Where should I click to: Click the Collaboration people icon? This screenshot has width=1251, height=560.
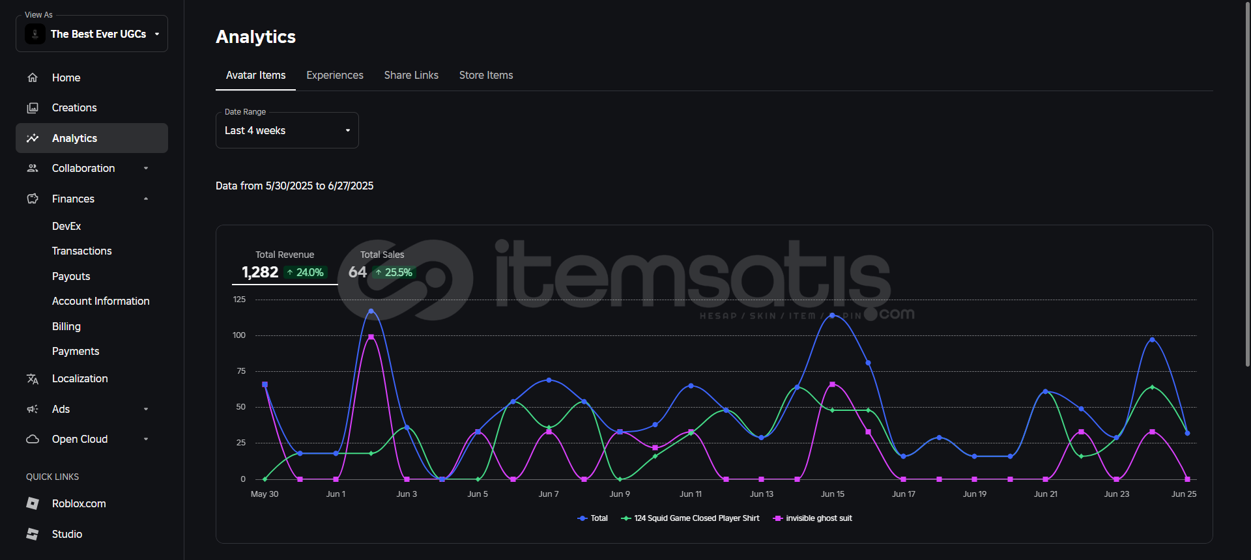pyautogui.click(x=33, y=168)
